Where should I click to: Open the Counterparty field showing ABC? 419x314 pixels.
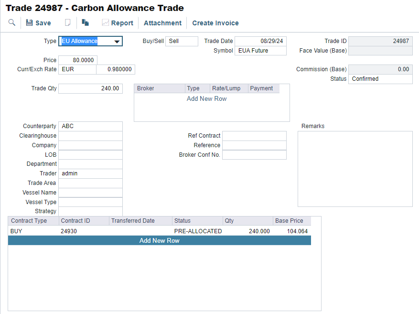[x=90, y=126]
